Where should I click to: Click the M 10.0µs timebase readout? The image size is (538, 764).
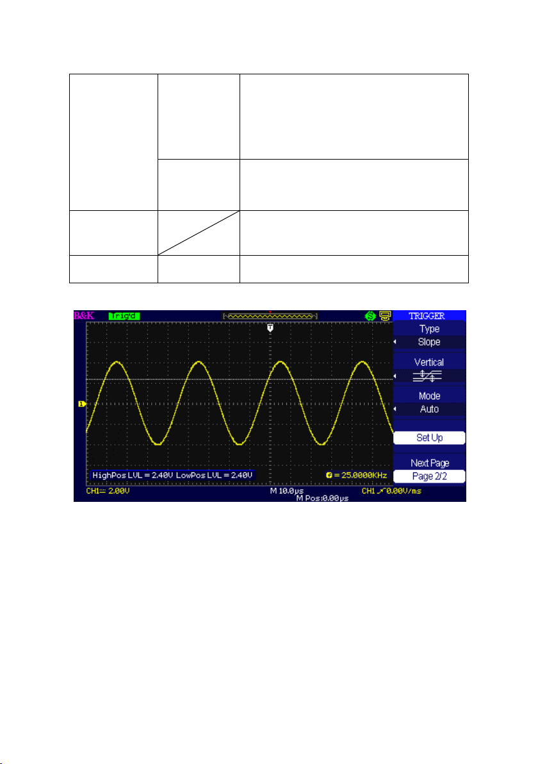[287, 491]
